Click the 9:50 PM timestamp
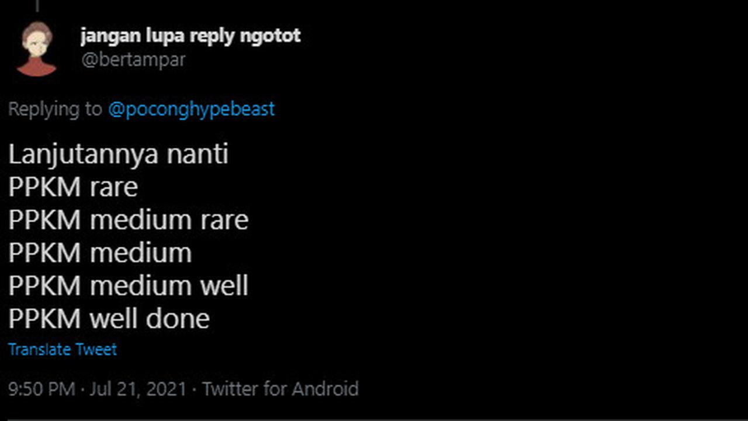 41,389
